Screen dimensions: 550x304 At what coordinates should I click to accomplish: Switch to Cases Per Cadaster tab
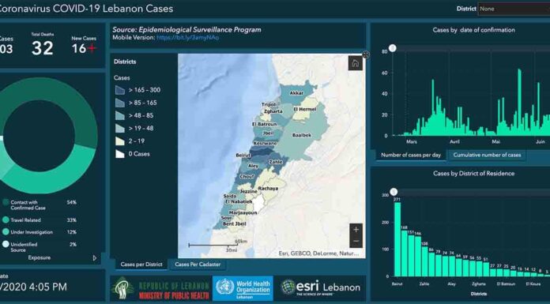coord(198,265)
